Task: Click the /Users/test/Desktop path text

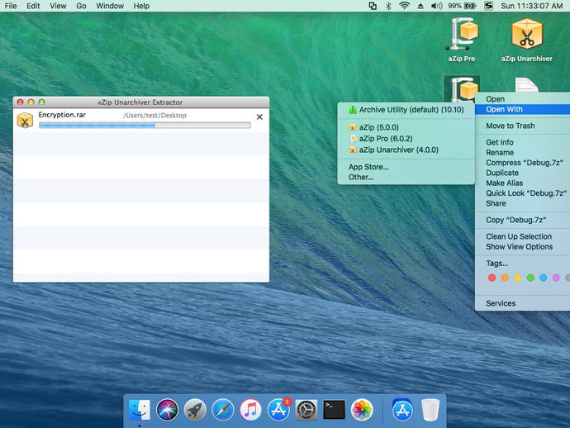Action: (154, 116)
